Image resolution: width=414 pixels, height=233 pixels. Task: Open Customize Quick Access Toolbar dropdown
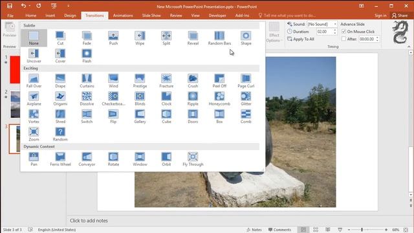(68, 6)
